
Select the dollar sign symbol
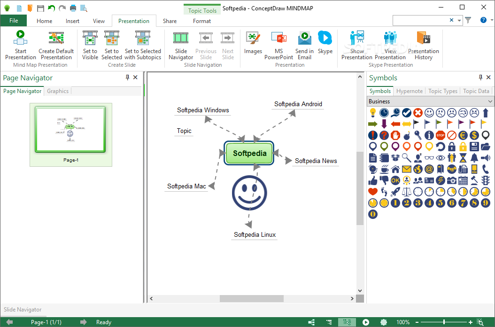pos(474,135)
